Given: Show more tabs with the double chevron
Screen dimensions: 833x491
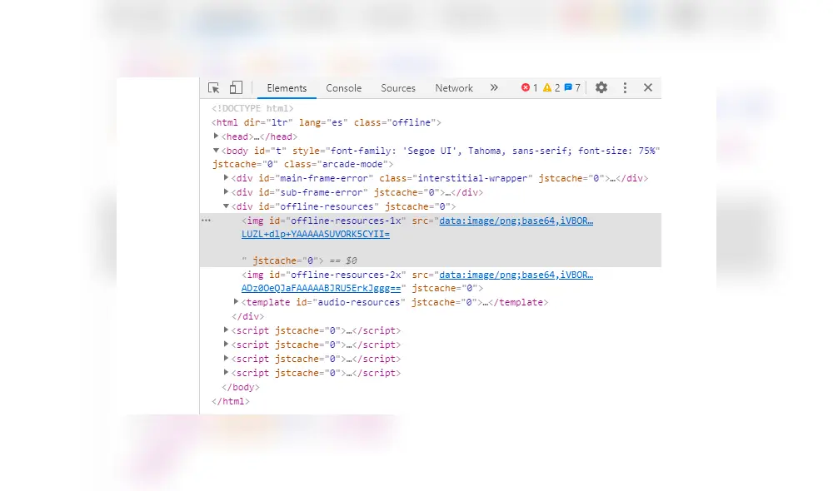Looking at the screenshot, I should pyautogui.click(x=494, y=87).
